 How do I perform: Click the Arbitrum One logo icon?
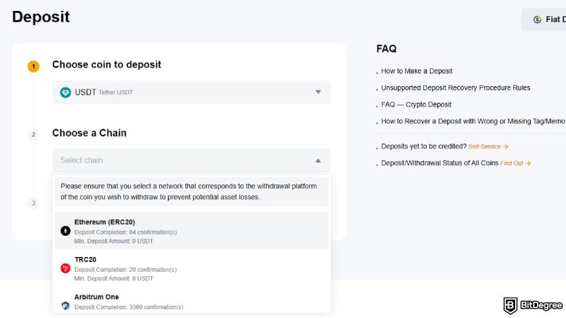point(66,306)
